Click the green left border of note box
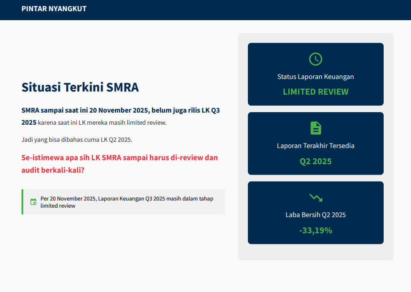The image size is (411, 292). (x=22, y=202)
